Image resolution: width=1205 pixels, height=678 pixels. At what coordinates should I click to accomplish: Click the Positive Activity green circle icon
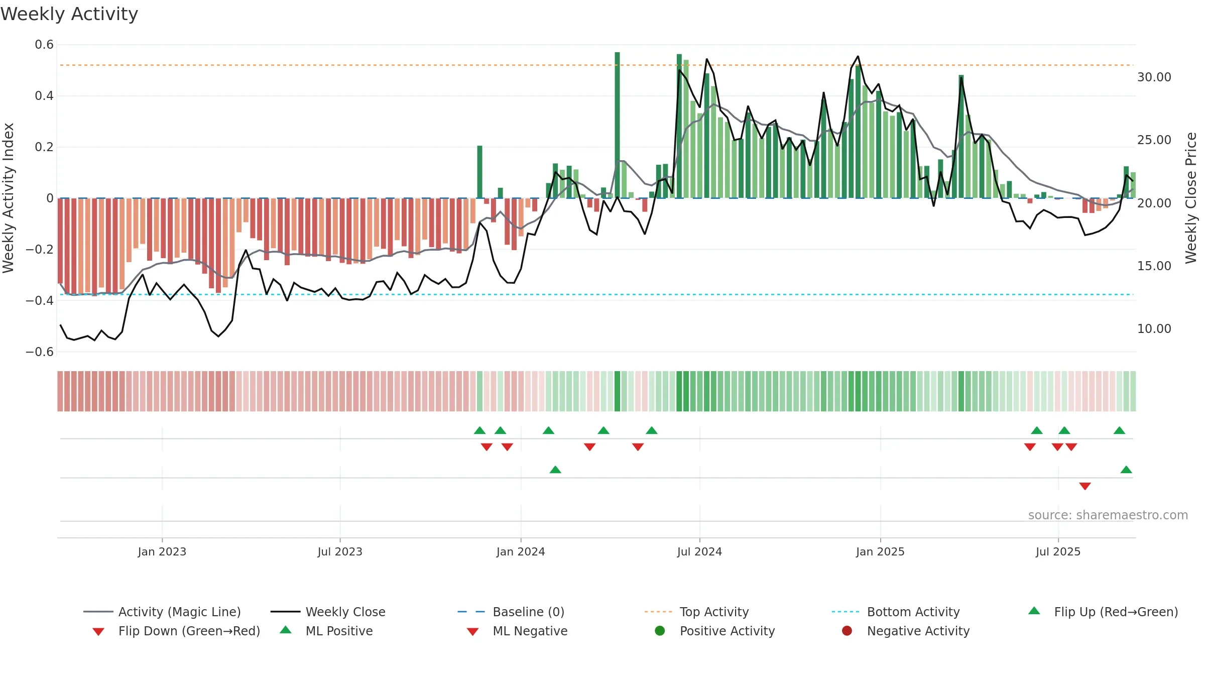660,630
